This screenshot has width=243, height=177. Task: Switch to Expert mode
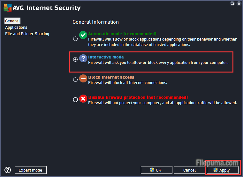click(31, 170)
